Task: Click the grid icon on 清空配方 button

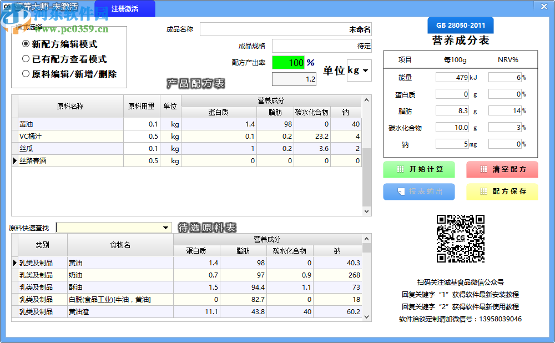Action: [483, 169]
